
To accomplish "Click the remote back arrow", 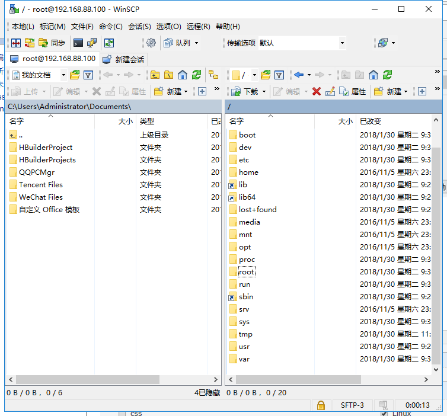I will tap(298, 75).
